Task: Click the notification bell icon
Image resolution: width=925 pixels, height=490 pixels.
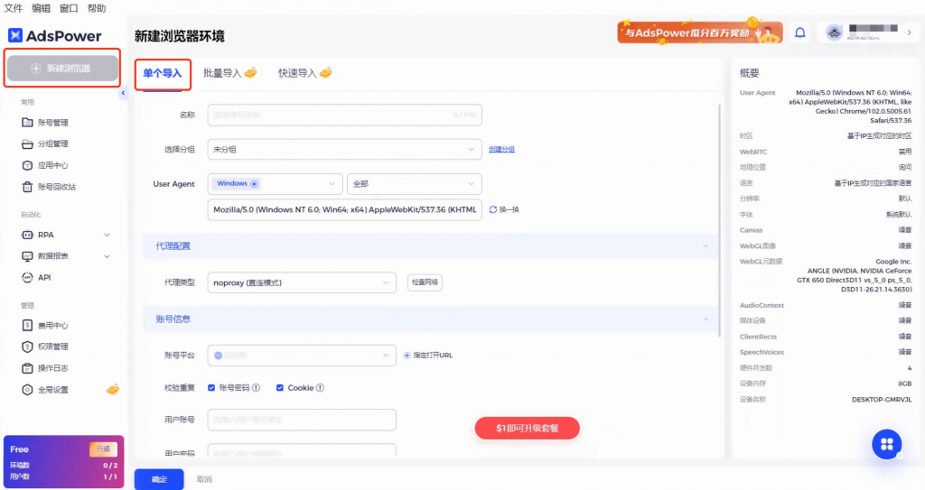Action: click(799, 32)
